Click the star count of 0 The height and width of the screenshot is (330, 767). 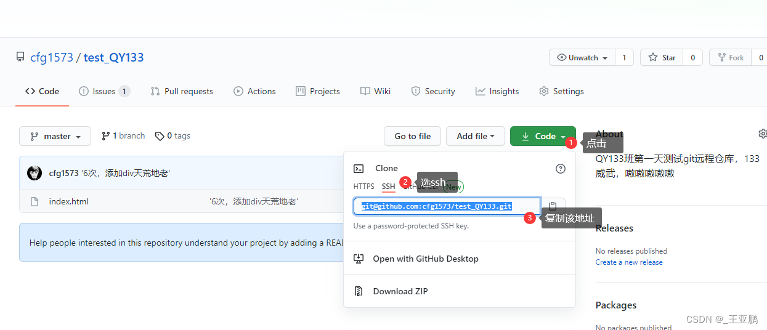click(x=692, y=58)
